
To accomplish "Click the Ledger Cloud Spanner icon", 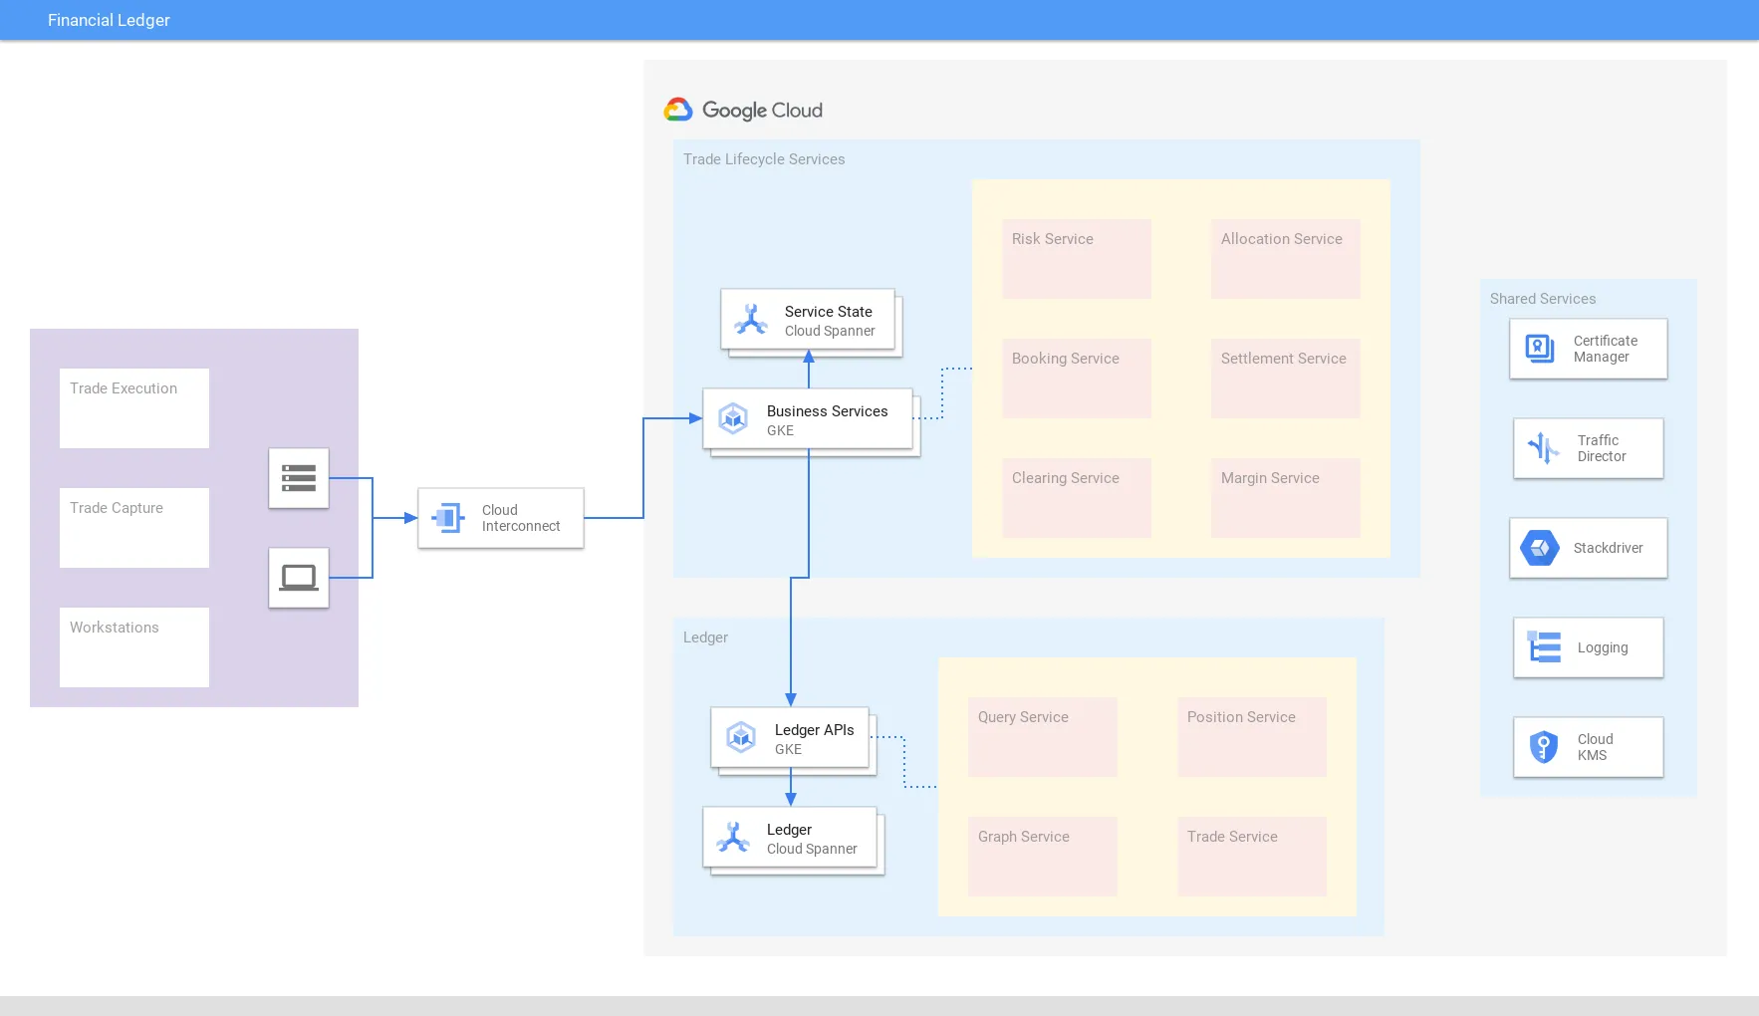I will [733, 838].
